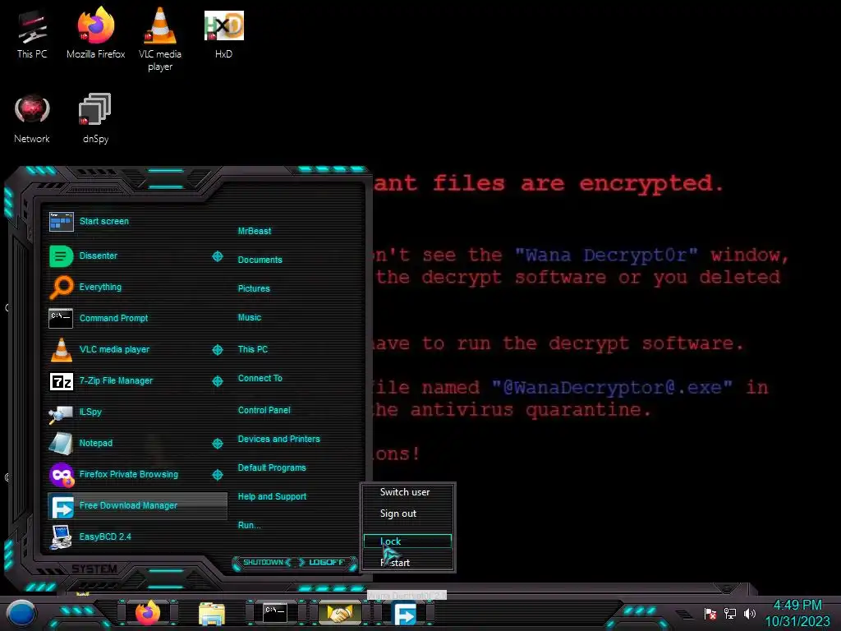The height and width of the screenshot is (631, 841).
Task: Open the Network desktop icon
Action: [x=32, y=119]
